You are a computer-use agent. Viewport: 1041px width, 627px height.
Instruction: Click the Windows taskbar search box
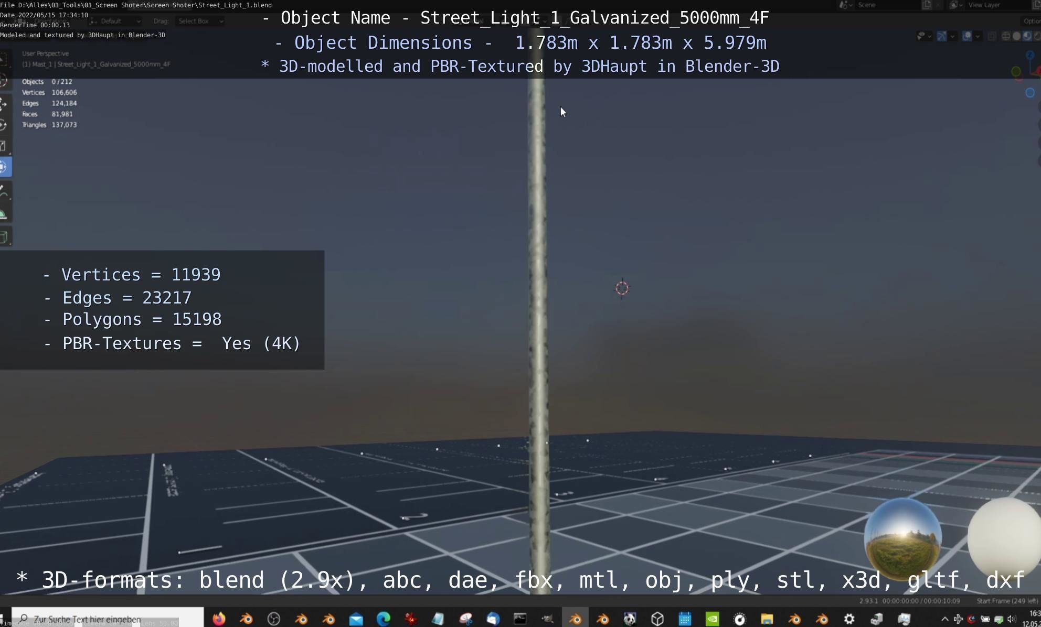pyautogui.click(x=108, y=619)
